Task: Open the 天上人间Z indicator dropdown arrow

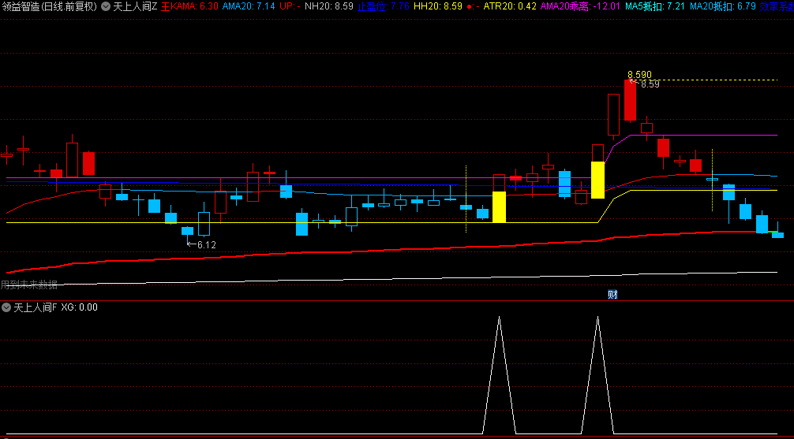Action: (x=105, y=7)
